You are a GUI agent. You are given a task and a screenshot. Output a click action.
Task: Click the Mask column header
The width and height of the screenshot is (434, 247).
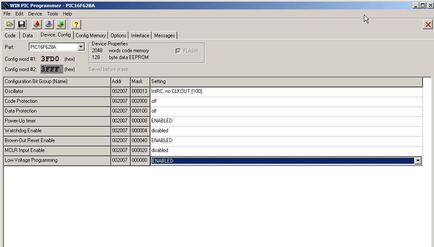tap(140, 82)
